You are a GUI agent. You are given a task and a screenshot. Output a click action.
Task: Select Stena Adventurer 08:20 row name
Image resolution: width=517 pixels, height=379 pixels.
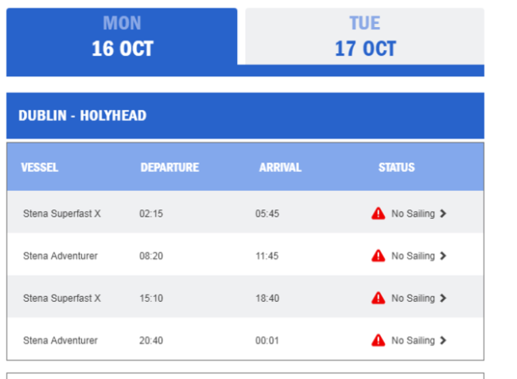click(60, 256)
